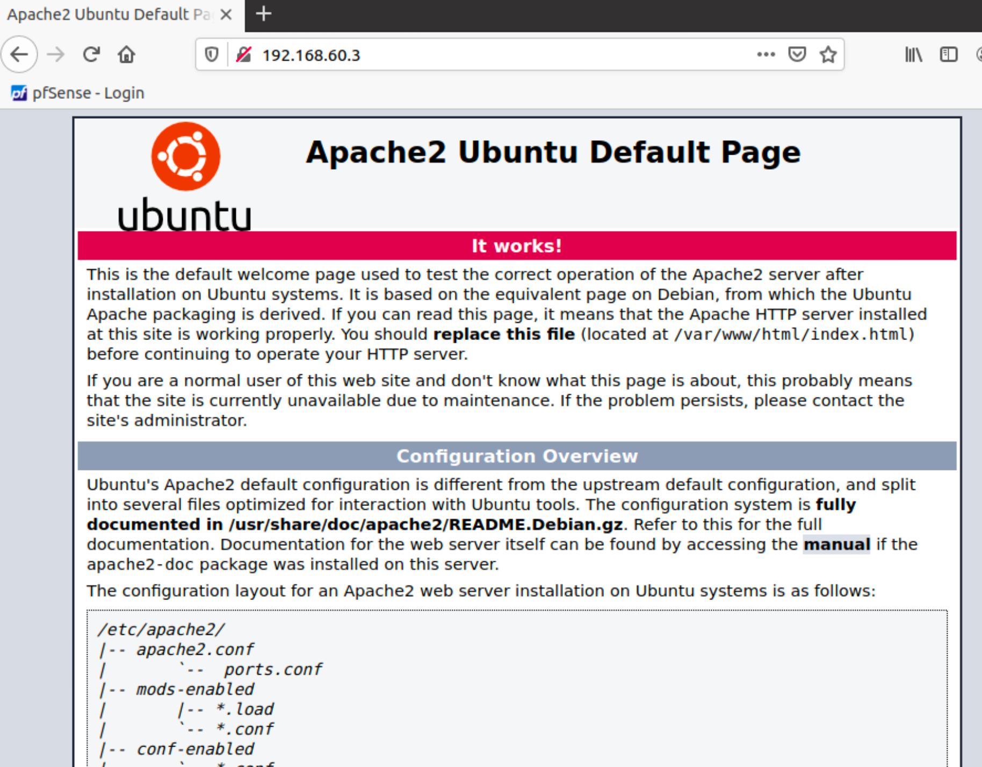Click the conf-enabled entry in layout
This screenshot has height=767, width=982.
194,749
